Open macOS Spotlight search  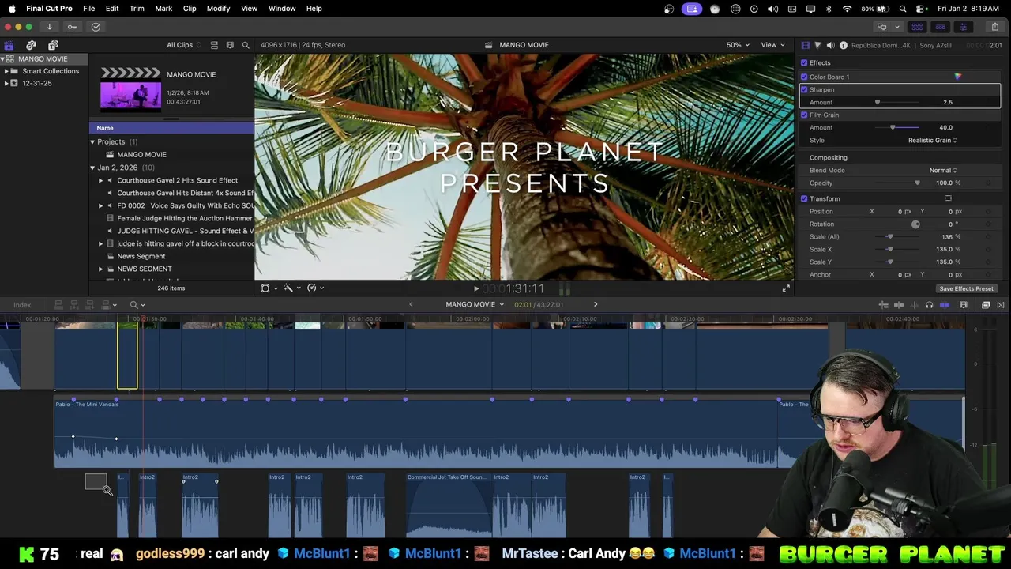[x=903, y=9]
